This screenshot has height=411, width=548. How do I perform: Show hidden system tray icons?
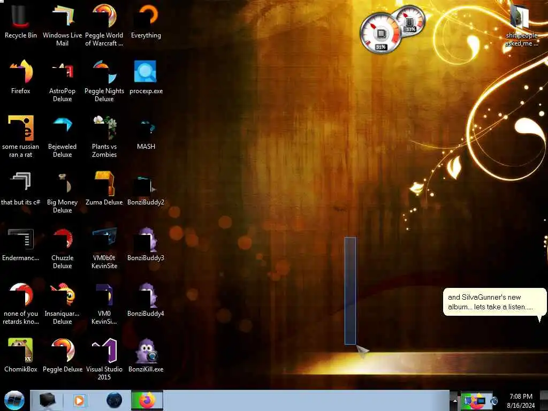coord(455,400)
